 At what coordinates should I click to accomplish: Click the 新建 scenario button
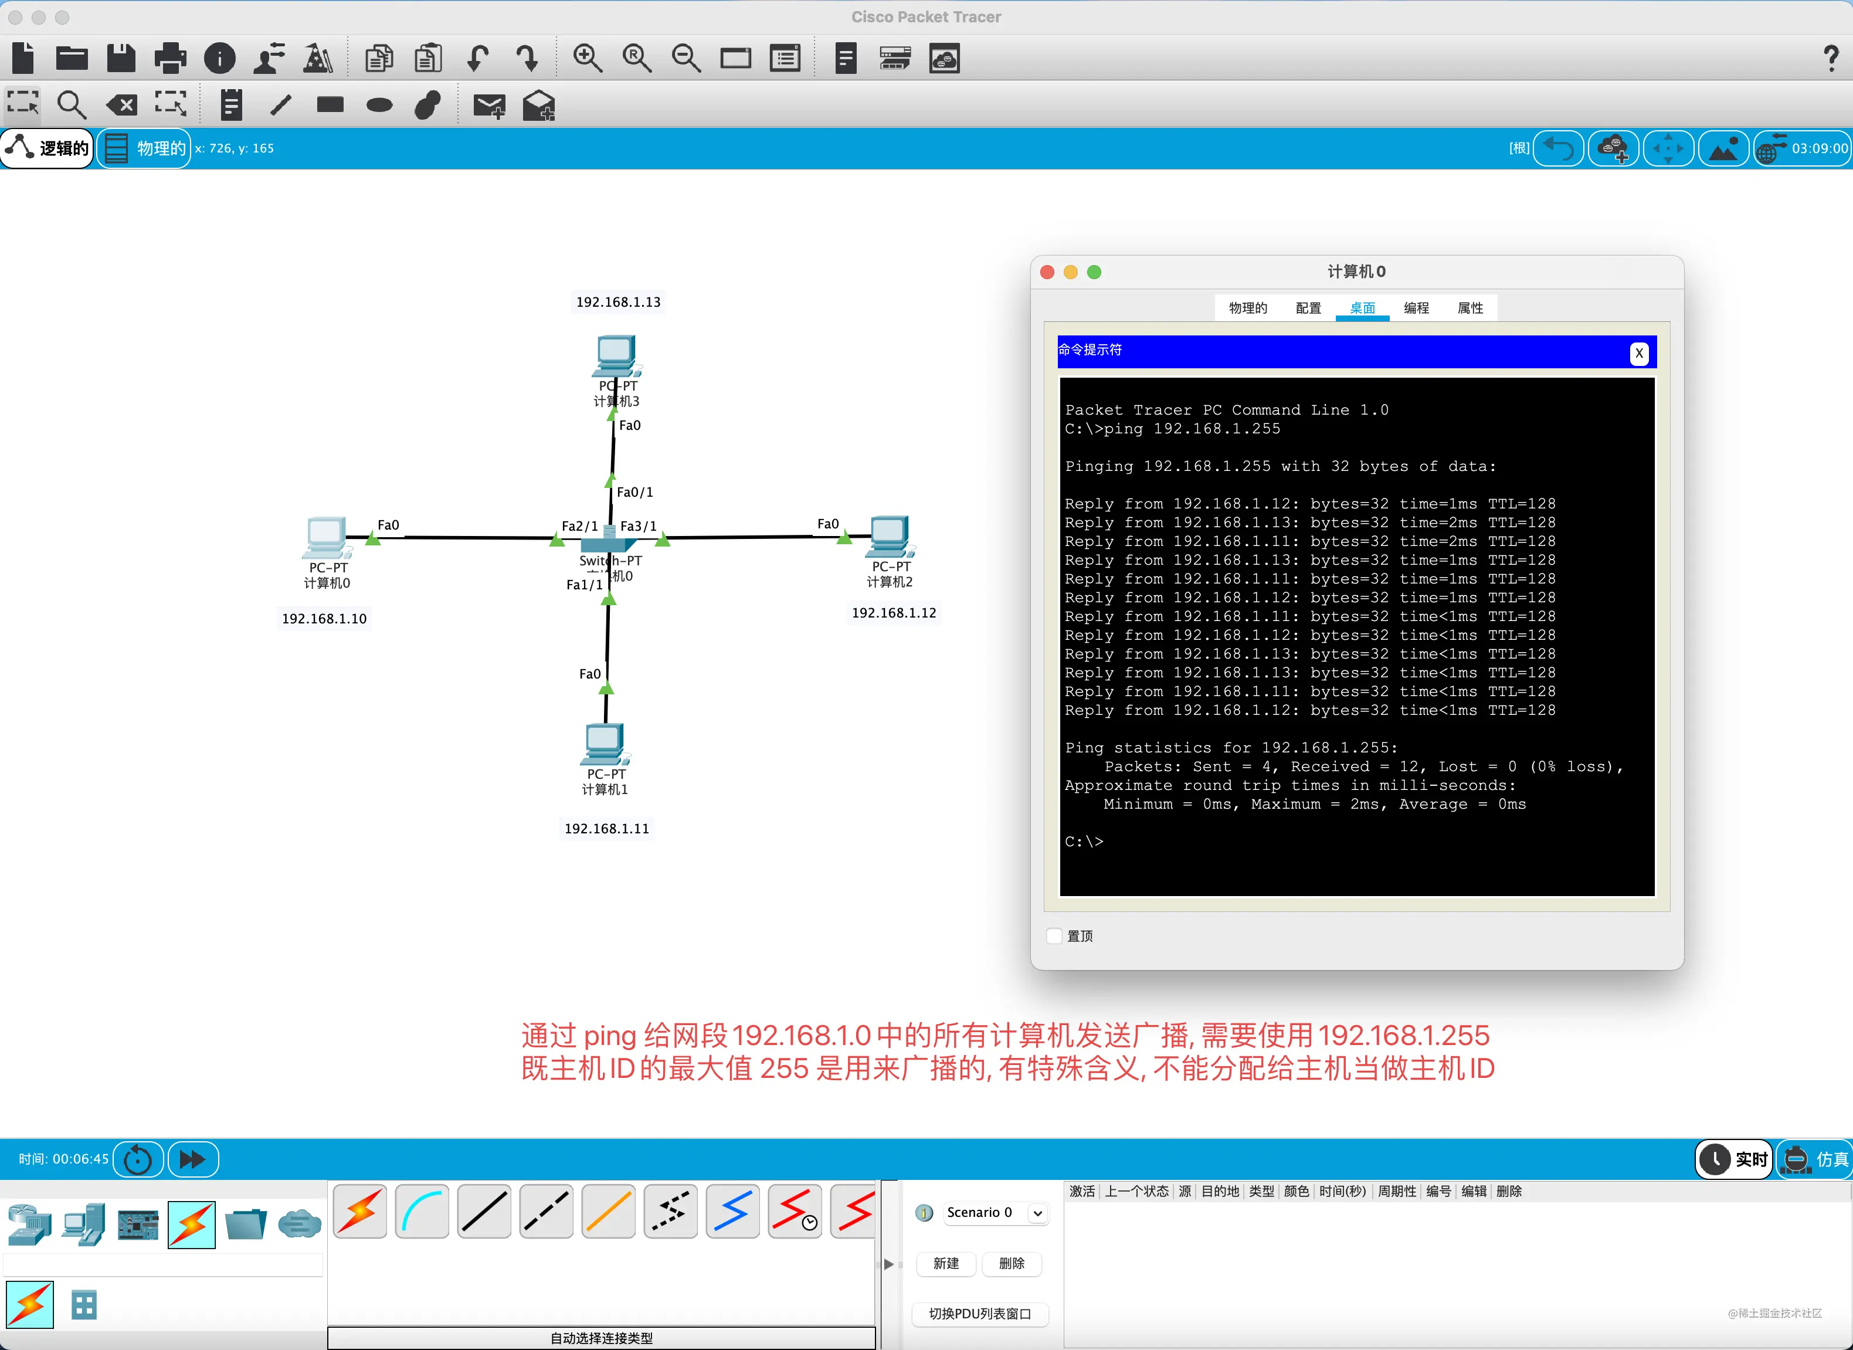[x=945, y=1263]
